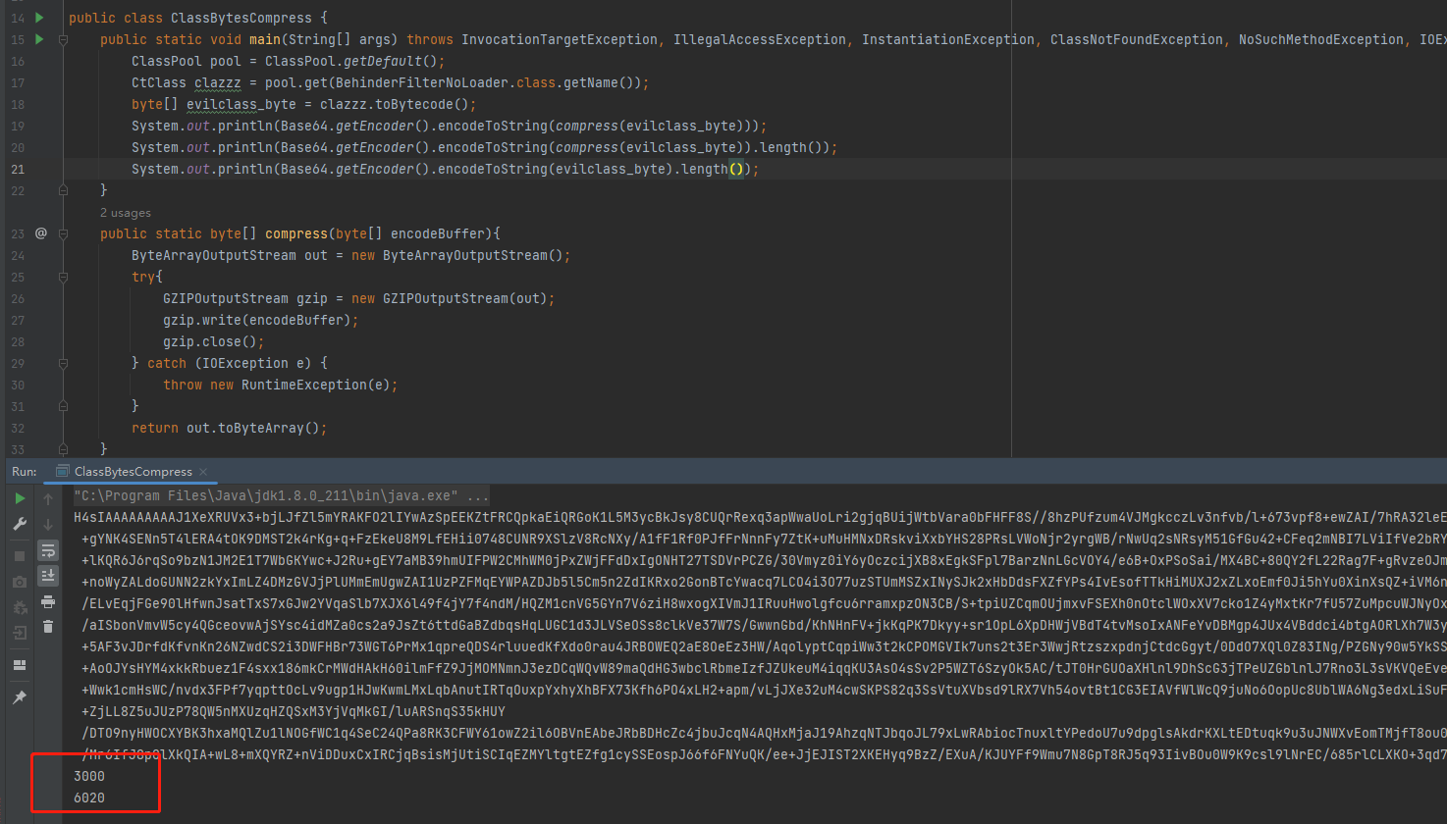Go down the stack trace with down arrow

pos(48,525)
